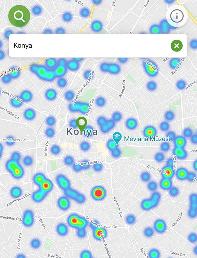Tap the green location pin above Konya
Image resolution: width=197 pixels, height=258 pixels.
point(82,124)
